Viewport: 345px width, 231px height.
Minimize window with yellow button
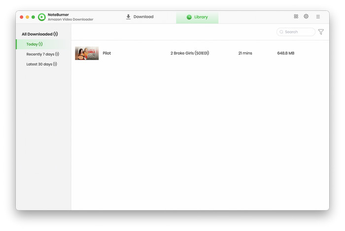27,17
